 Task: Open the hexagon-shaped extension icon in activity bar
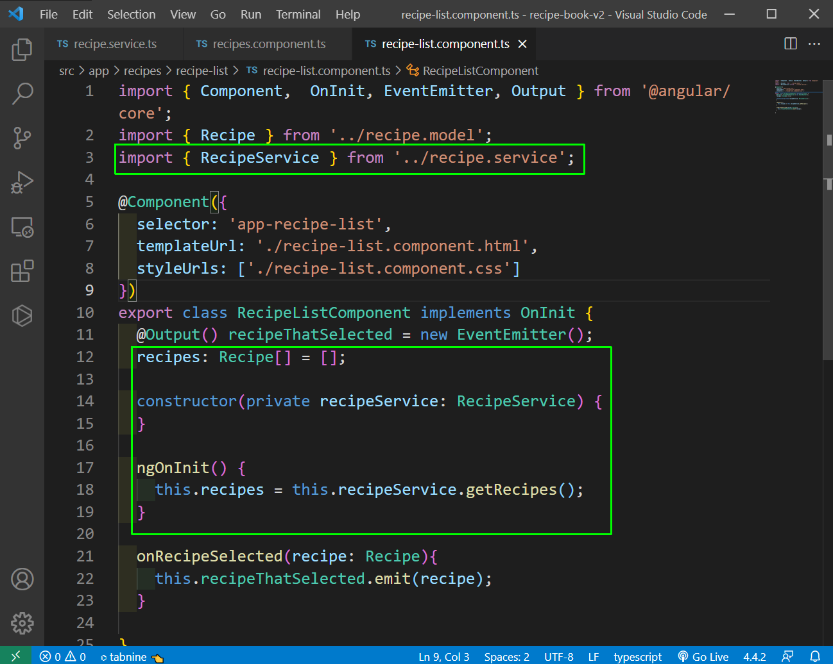point(22,315)
